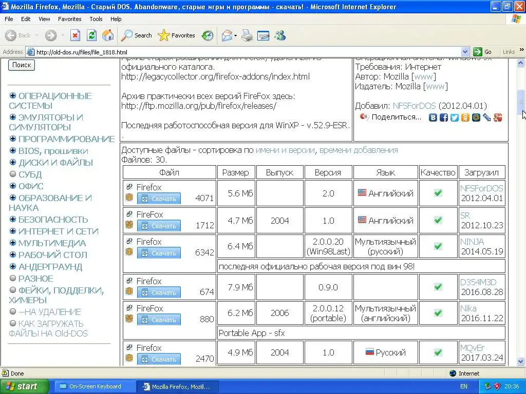Download Firefox 2.0.0.20 via Скачать

(159, 253)
